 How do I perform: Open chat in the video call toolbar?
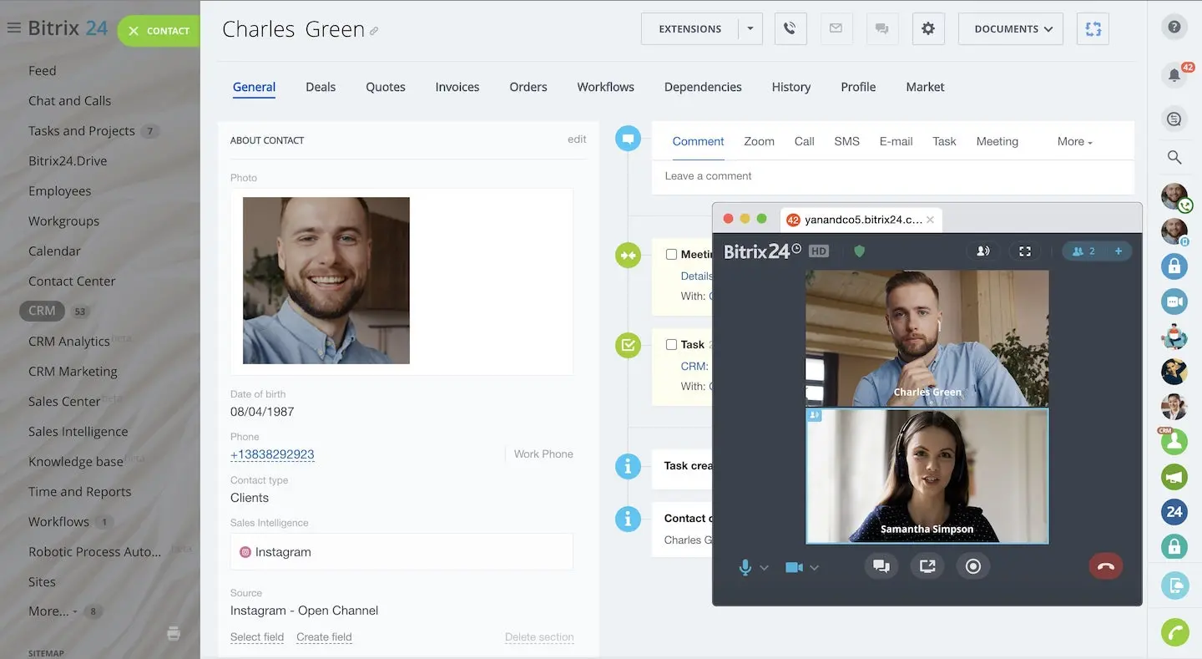coord(881,566)
